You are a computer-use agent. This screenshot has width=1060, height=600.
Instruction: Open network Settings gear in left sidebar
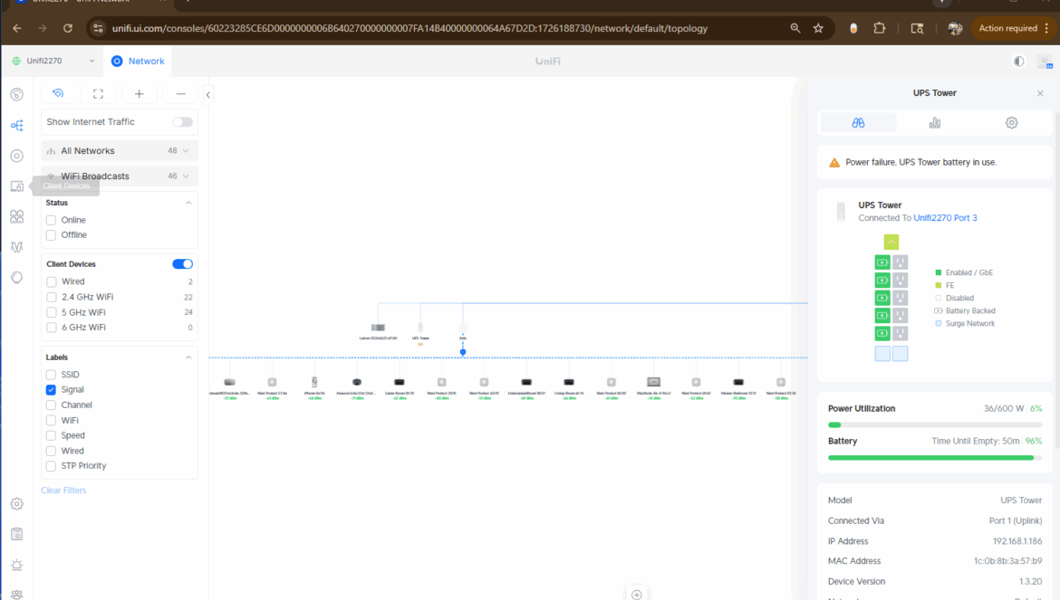tap(16, 504)
